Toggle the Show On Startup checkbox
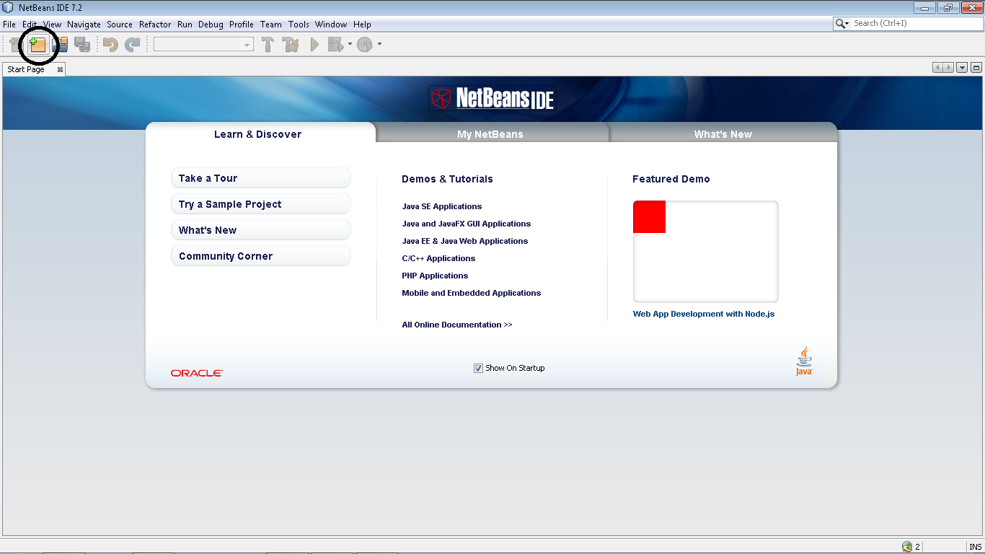The image size is (985, 554). click(478, 368)
